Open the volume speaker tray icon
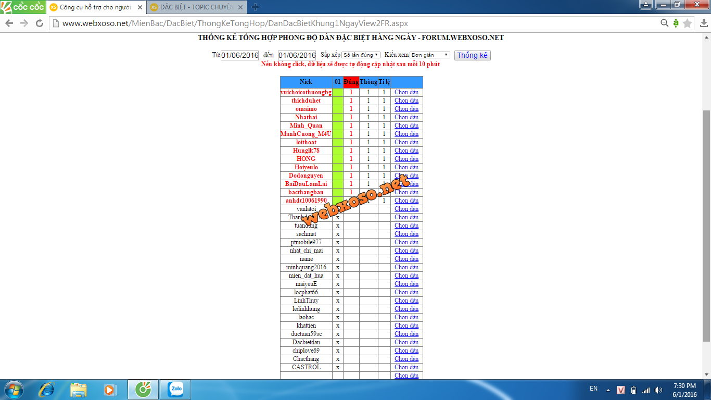This screenshot has width=711, height=400. [x=658, y=390]
